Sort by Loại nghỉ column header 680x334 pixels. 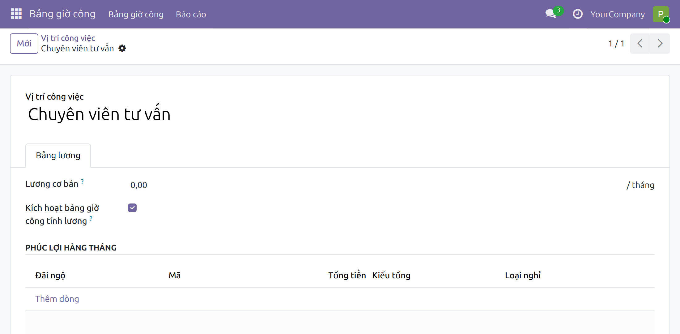point(523,275)
